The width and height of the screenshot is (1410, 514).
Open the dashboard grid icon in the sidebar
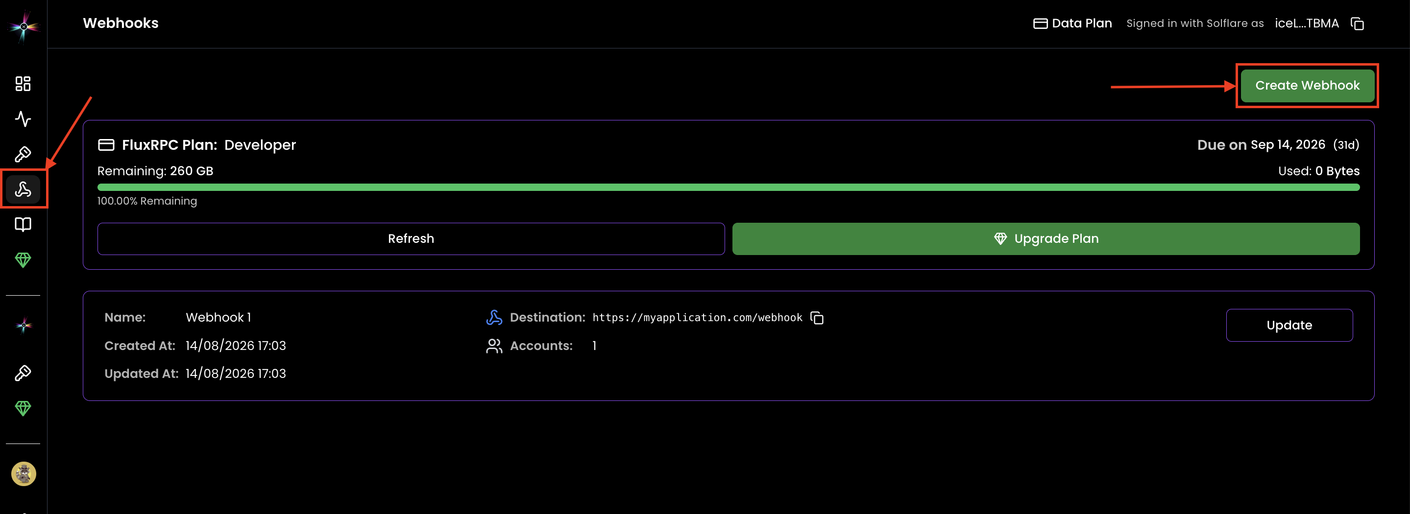(x=23, y=84)
